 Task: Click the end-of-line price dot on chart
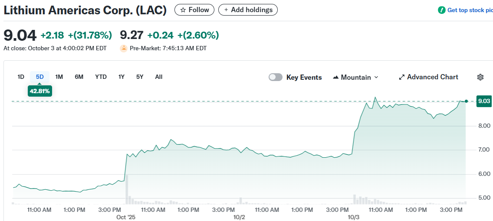(x=466, y=101)
